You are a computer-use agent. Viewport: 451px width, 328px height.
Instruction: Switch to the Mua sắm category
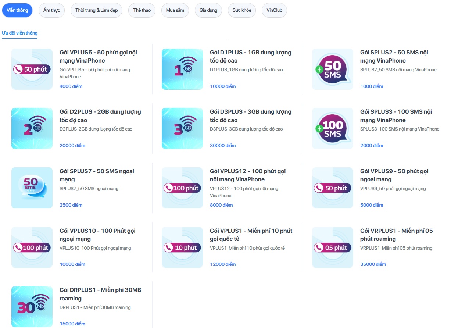pos(175,10)
